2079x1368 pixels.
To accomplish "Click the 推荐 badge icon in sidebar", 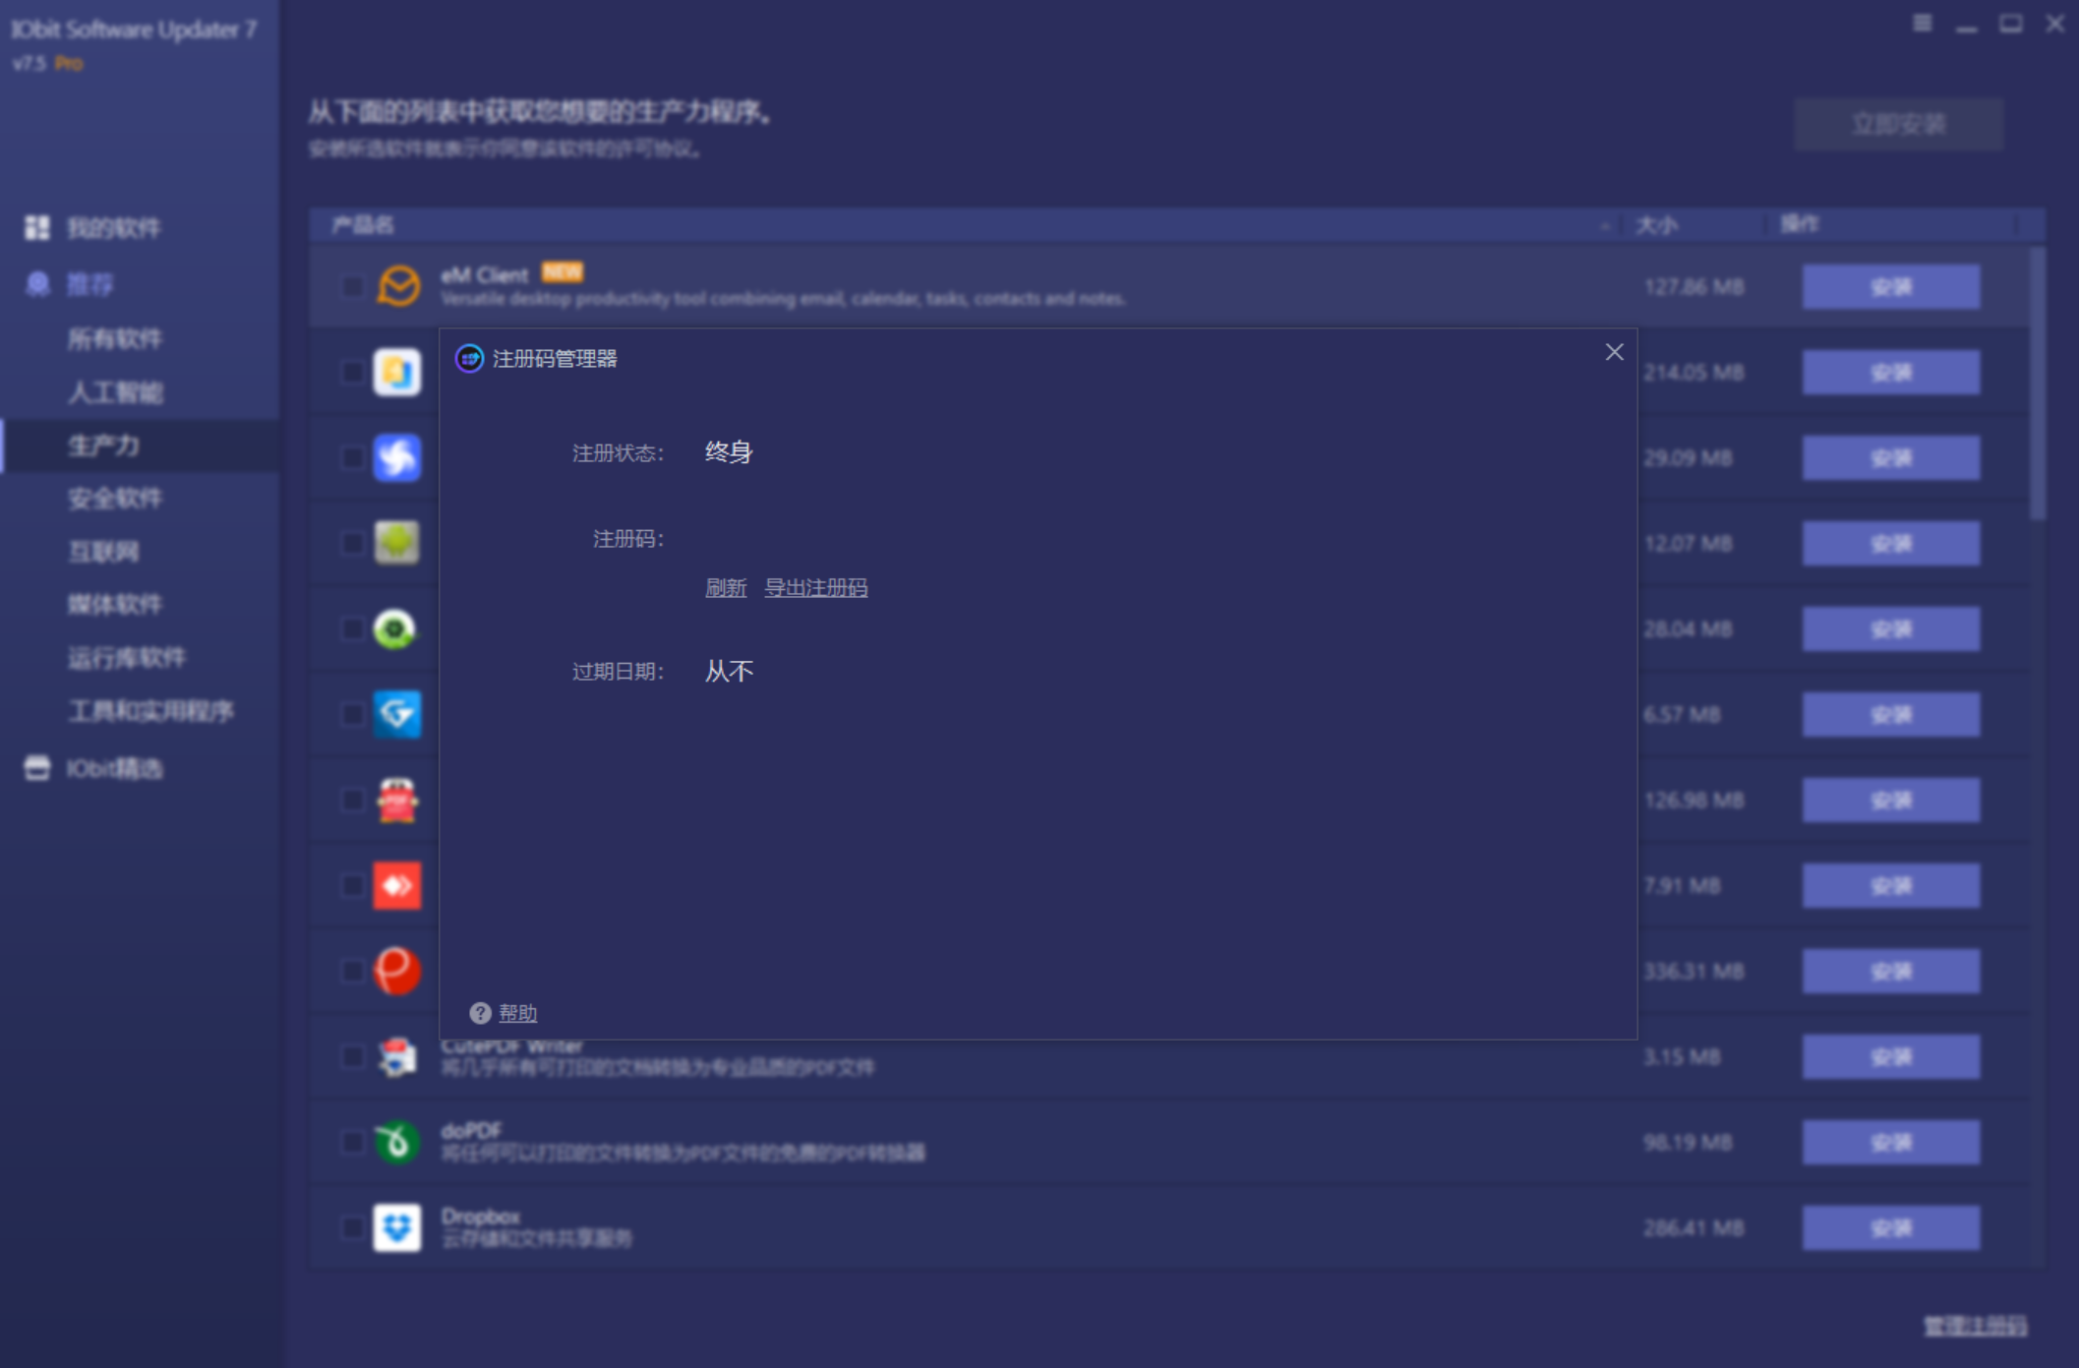I will pos(37,285).
